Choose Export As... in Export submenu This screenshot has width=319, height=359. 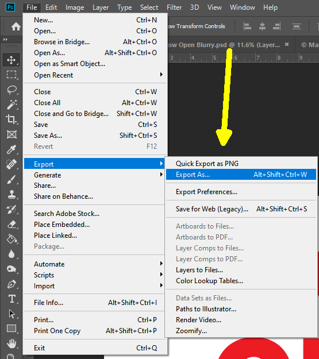tap(241, 175)
